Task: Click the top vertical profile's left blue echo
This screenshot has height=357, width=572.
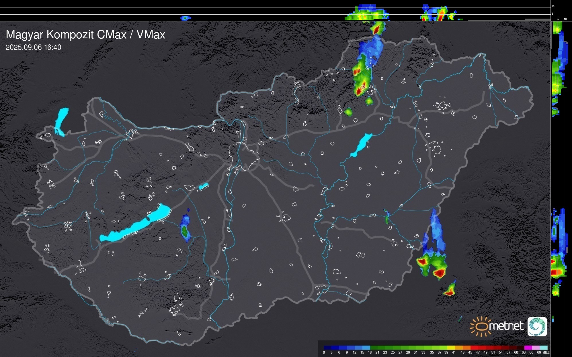Action: tap(185, 18)
